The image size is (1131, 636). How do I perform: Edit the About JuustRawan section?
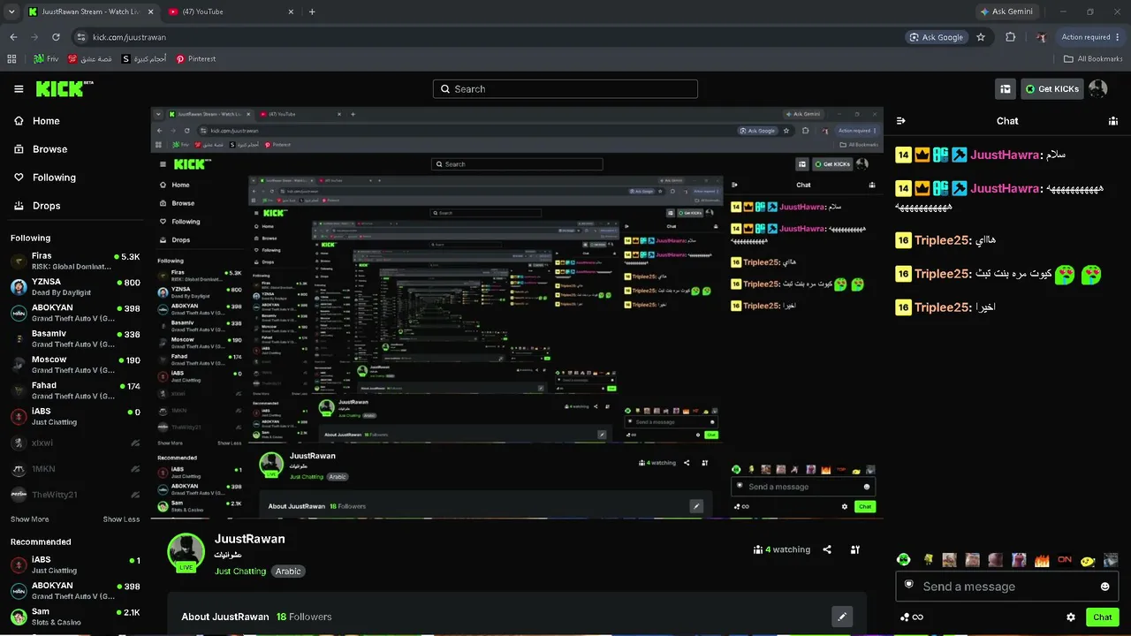coord(842,617)
